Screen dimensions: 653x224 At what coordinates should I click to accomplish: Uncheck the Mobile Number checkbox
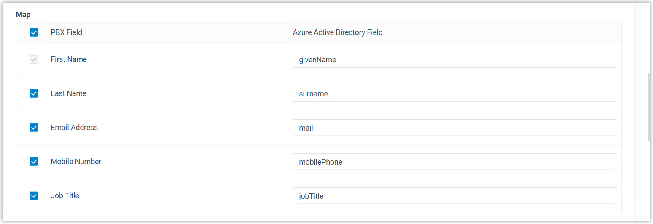click(34, 162)
